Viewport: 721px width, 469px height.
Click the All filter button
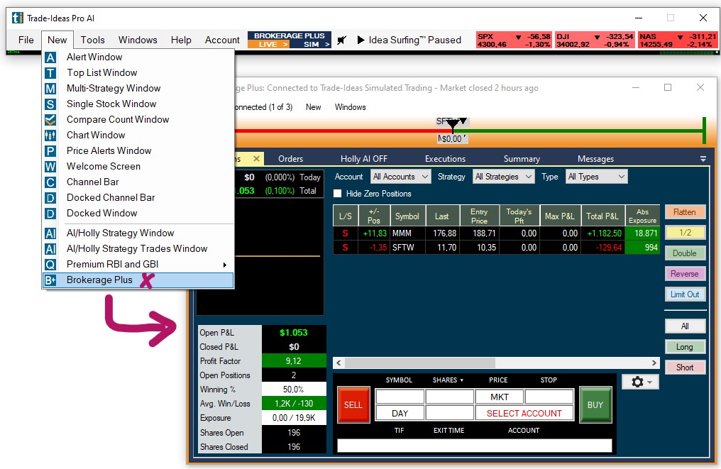[685, 326]
